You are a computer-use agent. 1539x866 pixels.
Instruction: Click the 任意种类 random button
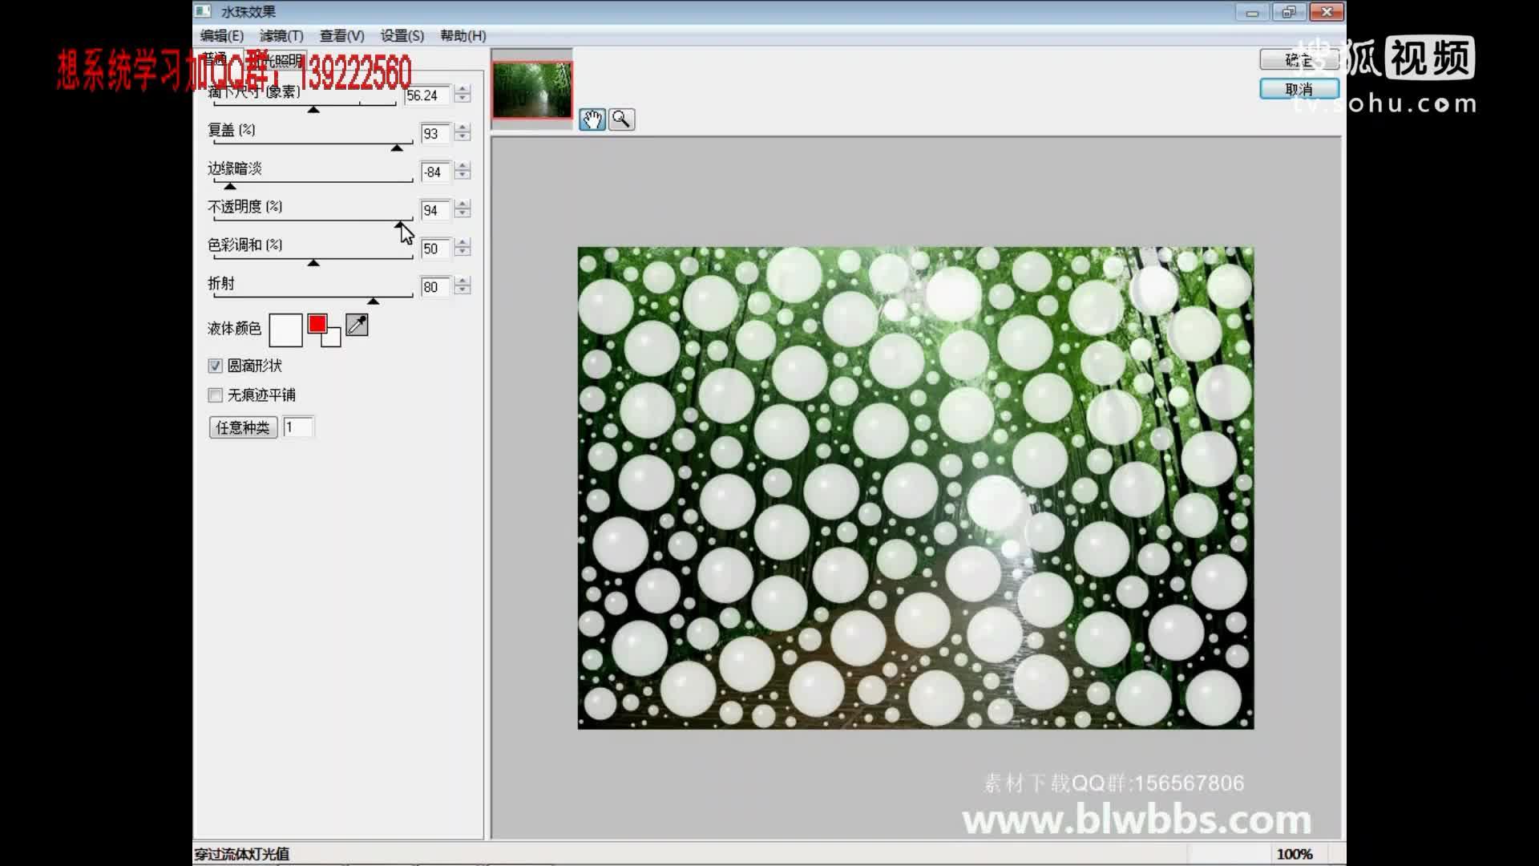tap(243, 427)
